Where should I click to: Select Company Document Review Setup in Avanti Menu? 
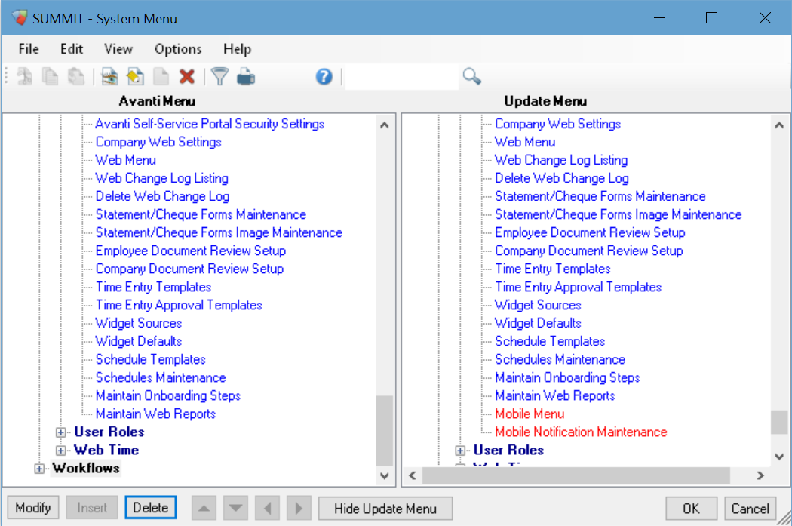click(x=189, y=269)
